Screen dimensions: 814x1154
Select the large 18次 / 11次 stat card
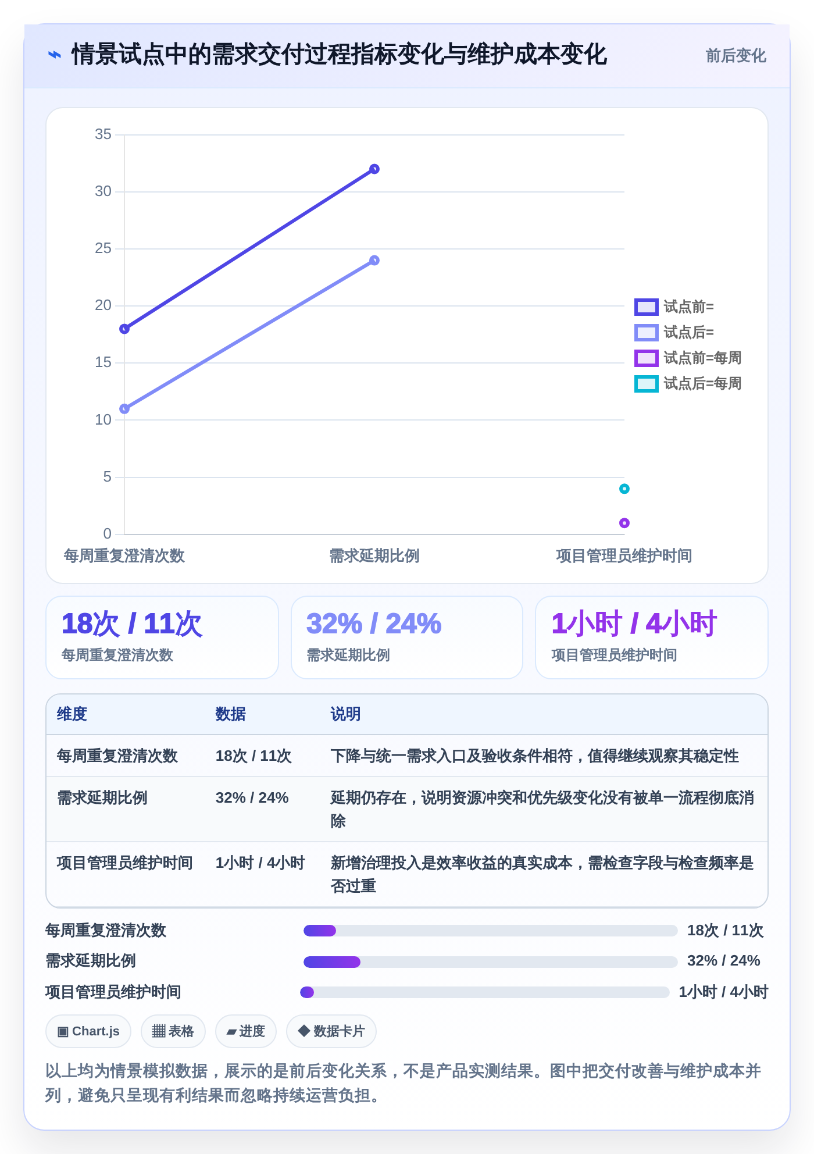click(162, 637)
